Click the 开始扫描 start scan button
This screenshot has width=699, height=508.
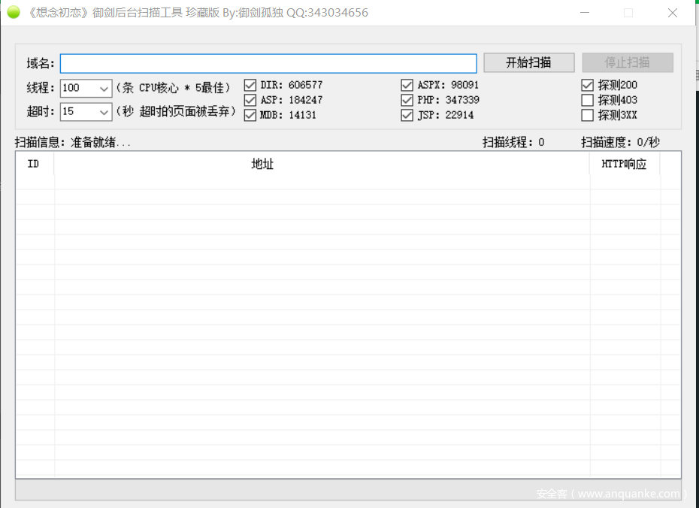(x=528, y=62)
